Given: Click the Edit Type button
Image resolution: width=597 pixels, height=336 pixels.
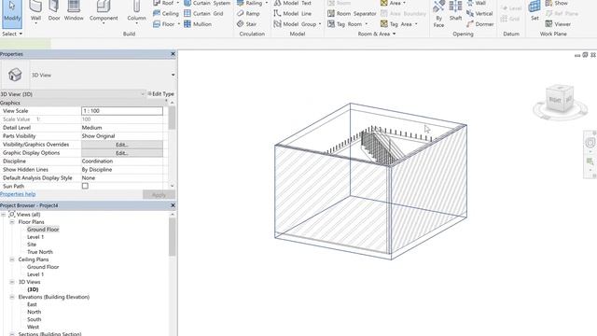Looking at the screenshot, I should tap(161, 93).
